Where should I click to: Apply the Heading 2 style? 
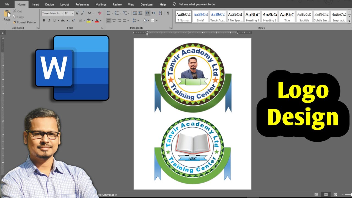(x=269, y=17)
